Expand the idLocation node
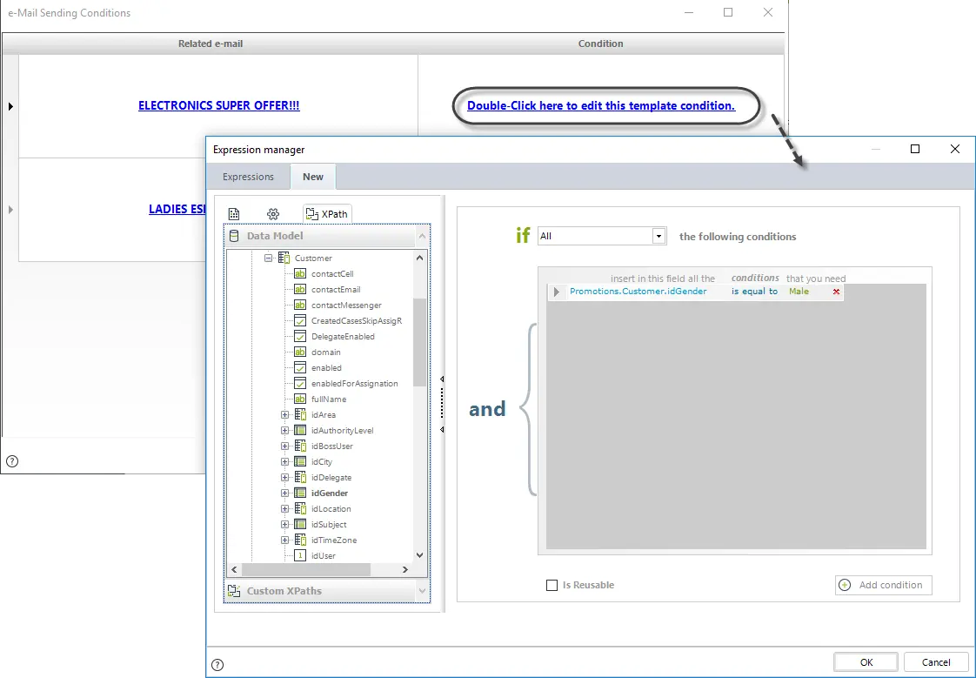This screenshot has height=678, width=976. (x=284, y=508)
